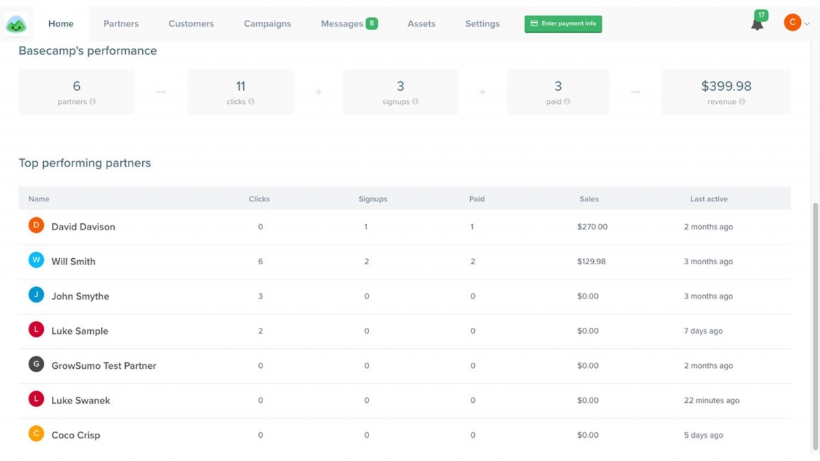Go to the Assets tab
This screenshot has height=461, width=820.
[421, 23]
